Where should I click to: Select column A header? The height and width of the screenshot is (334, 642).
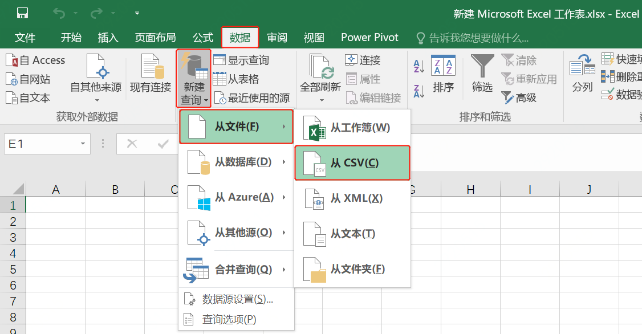56,189
